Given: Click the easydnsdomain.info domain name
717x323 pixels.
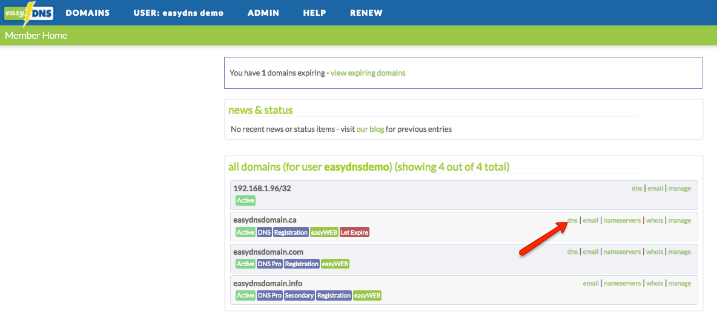Looking at the screenshot, I should click(268, 283).
